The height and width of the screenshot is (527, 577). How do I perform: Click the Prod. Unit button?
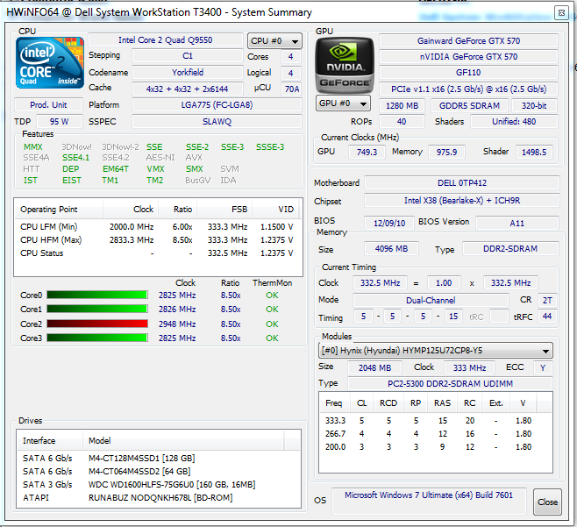click(48, 105)
